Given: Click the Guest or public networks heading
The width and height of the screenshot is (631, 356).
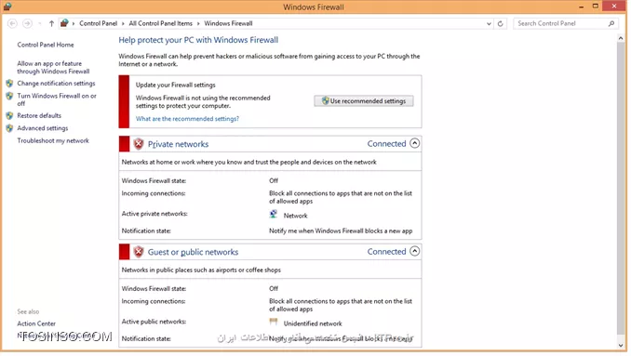Looking at the screenshot, I should (193, 252).
